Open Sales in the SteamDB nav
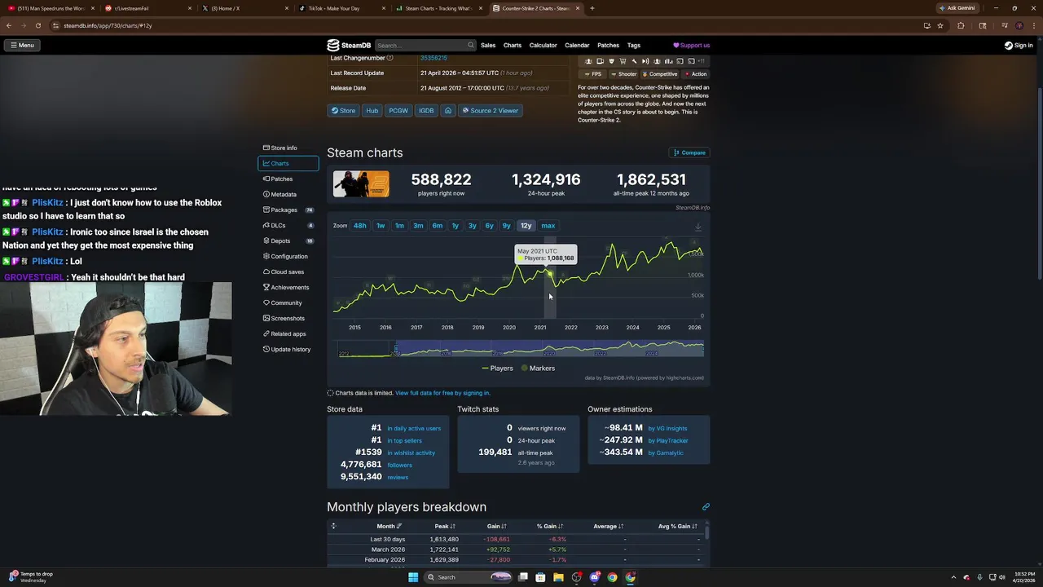Image resolution: width=1043 pixels, height=587 pixels. coord(488,46)
